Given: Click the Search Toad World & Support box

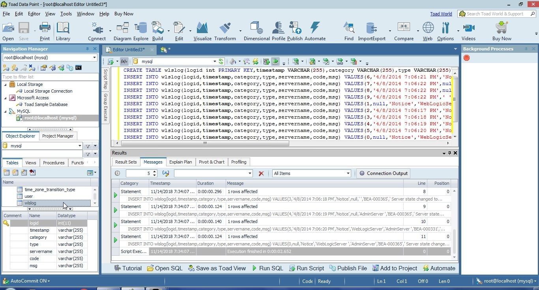Looking at the screenshot, I should click(x=496, y=14).
